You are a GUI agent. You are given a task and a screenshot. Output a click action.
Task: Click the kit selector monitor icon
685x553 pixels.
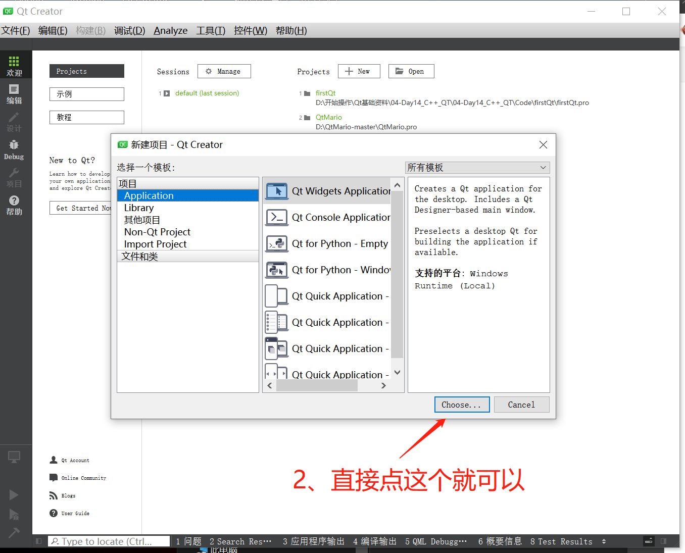coord(14,458)
